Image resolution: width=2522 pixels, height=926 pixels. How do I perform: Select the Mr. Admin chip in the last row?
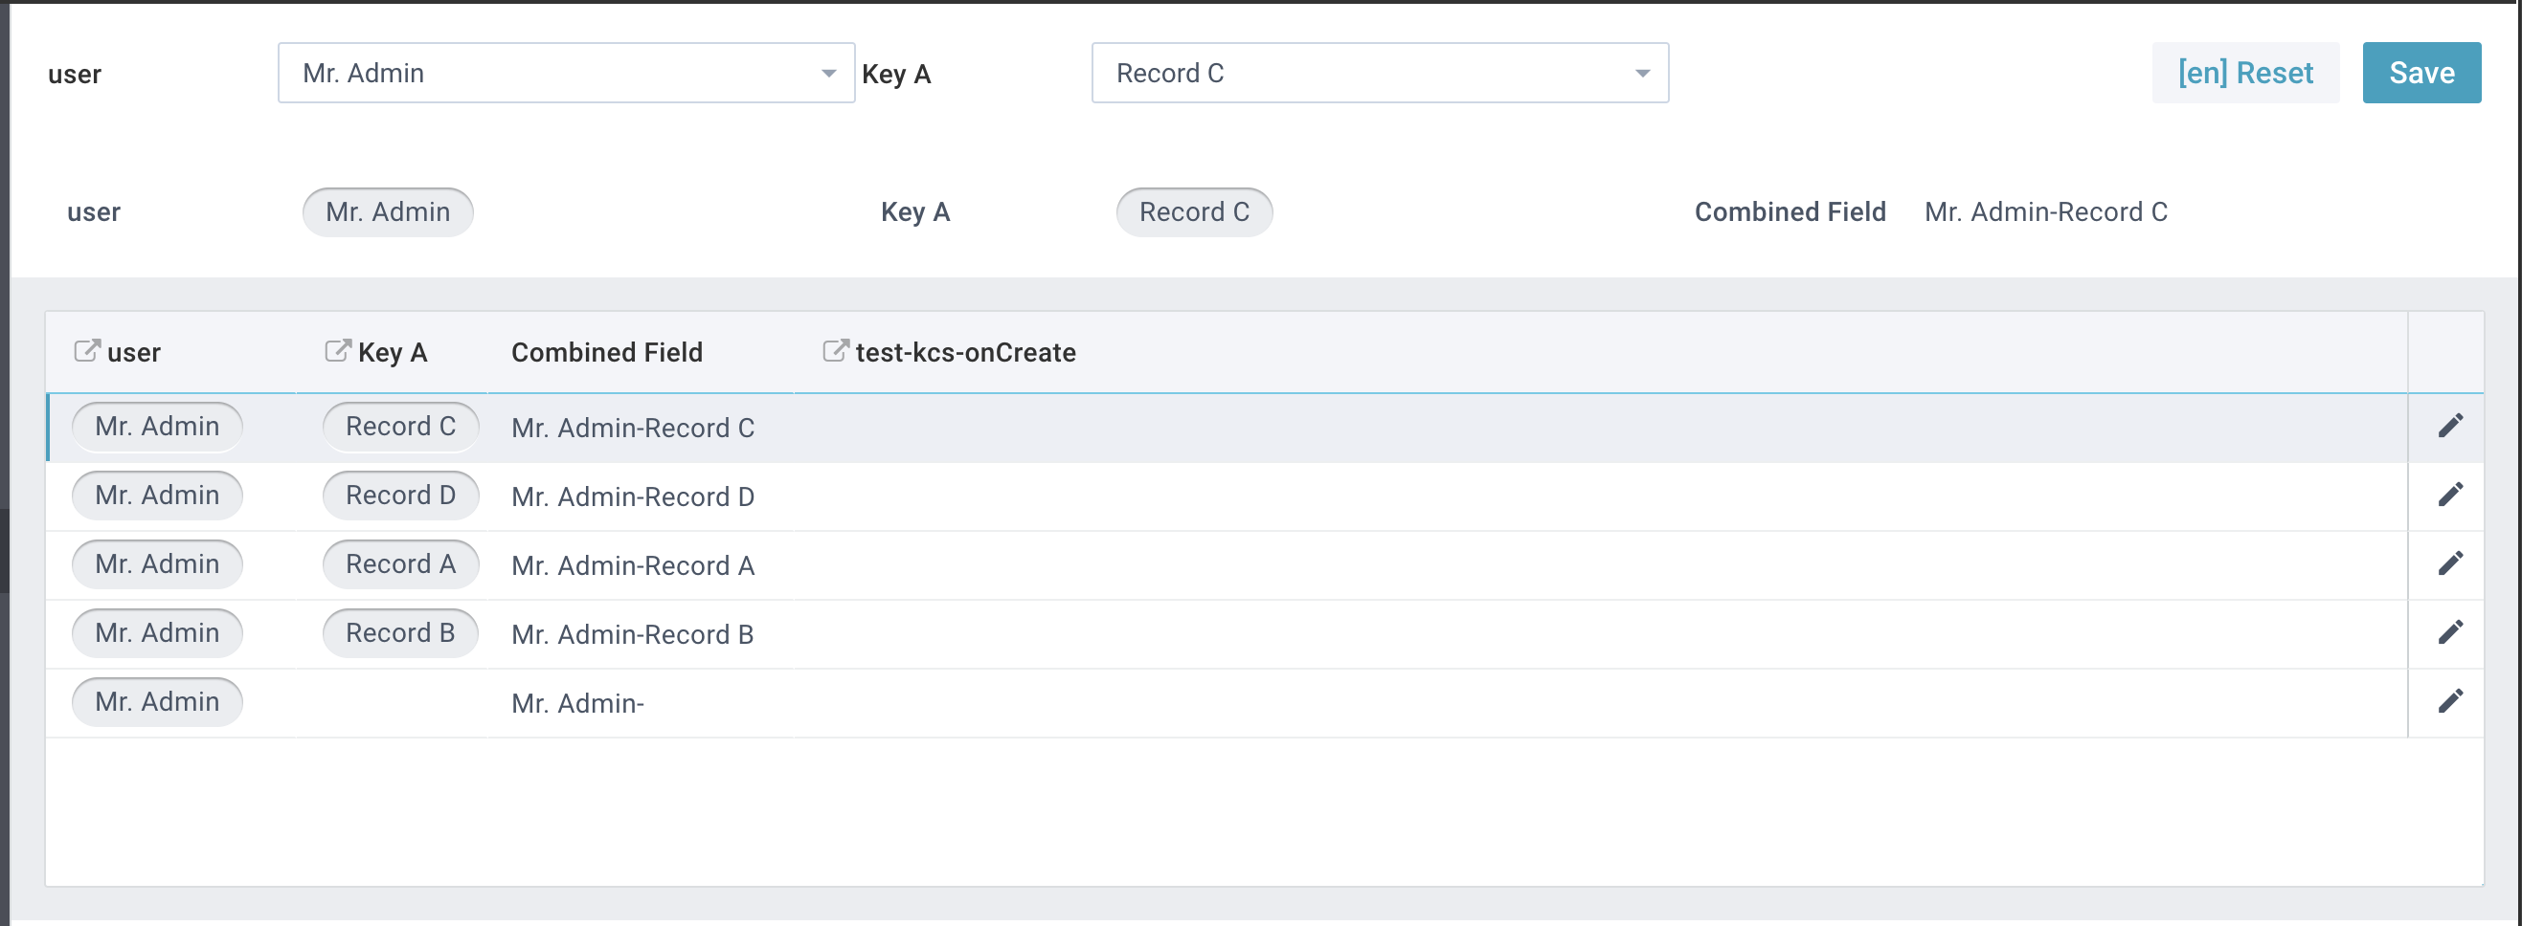click(x=157, y=701)
